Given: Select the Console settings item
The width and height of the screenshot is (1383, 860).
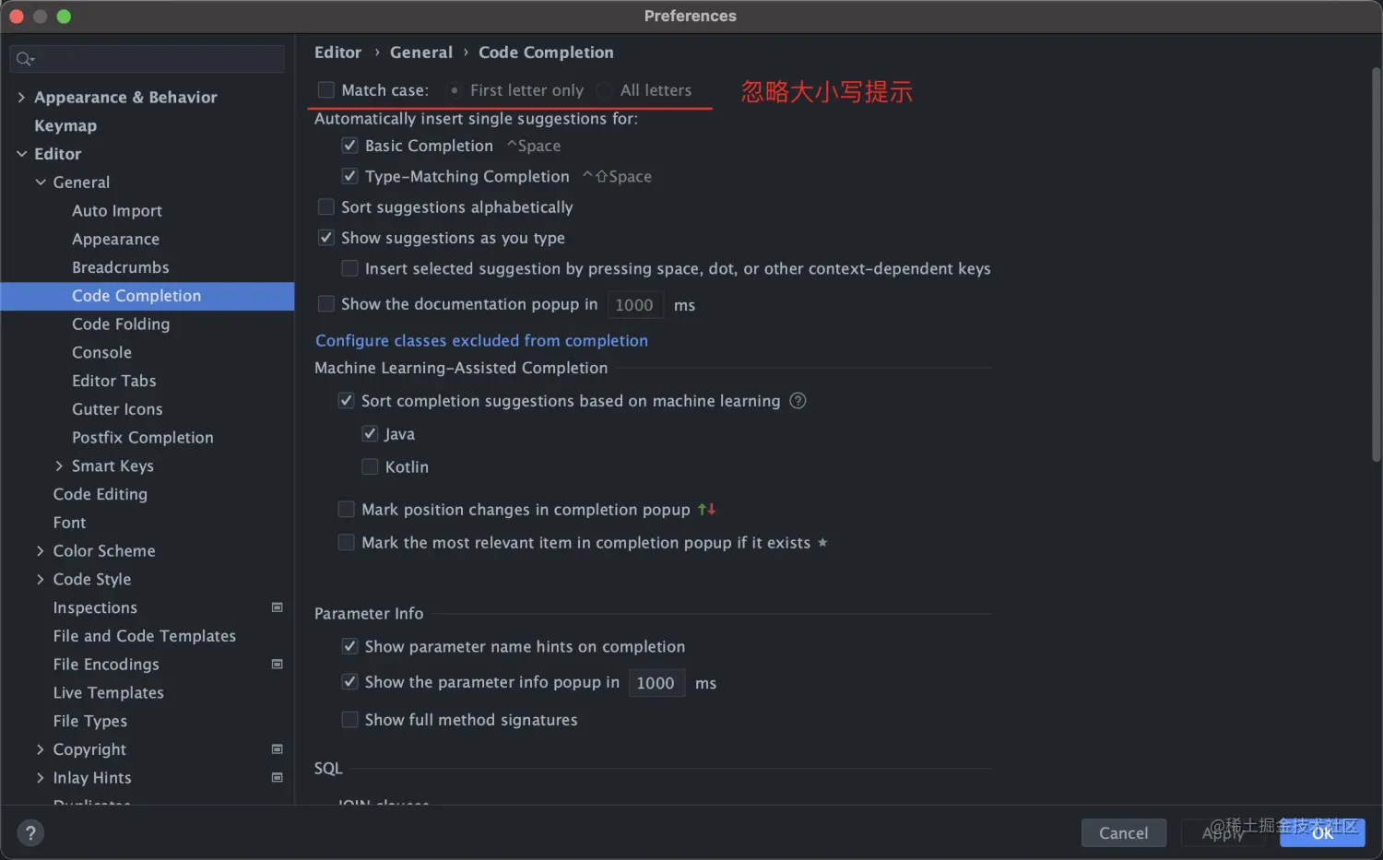Looking at the screenshot, I should coord(101,353).
